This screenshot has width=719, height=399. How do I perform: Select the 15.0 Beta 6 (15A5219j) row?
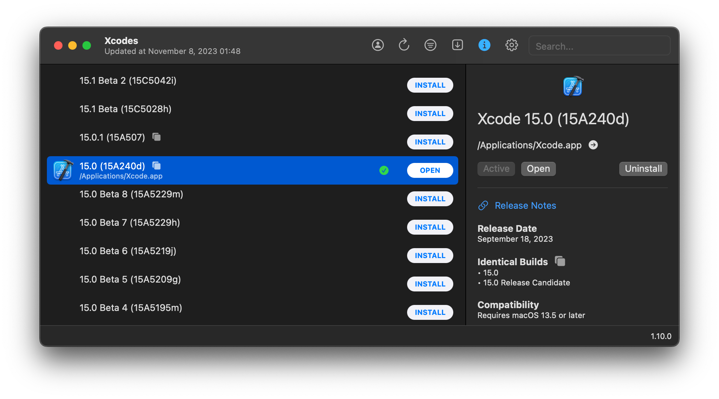pos(252,256)
